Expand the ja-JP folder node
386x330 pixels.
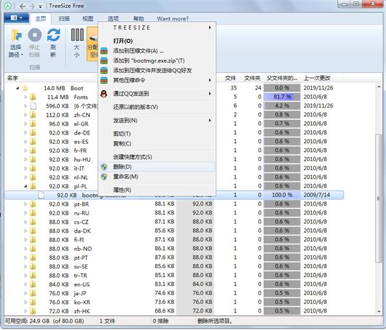(25, 293)
